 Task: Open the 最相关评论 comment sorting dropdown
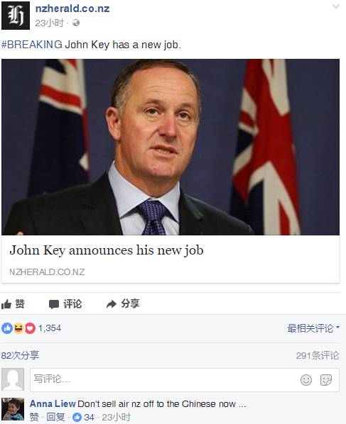[x=313, y=328]
